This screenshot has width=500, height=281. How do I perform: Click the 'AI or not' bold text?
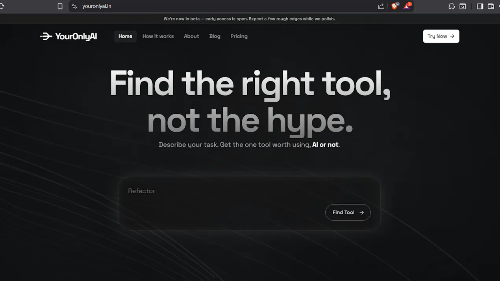coord(325,144)
